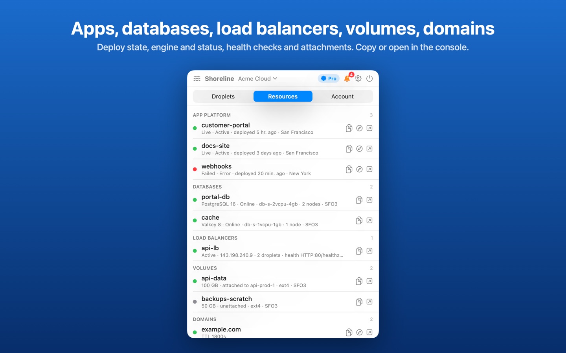Copy backups-scratch volume details
This screenshot has width=566, height=353.
click(359, 302)
